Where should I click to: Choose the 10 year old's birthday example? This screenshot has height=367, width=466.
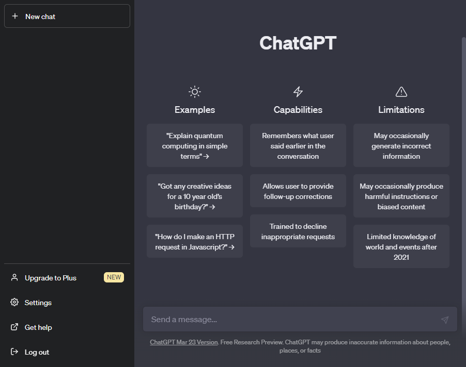(x=194, y=196)
